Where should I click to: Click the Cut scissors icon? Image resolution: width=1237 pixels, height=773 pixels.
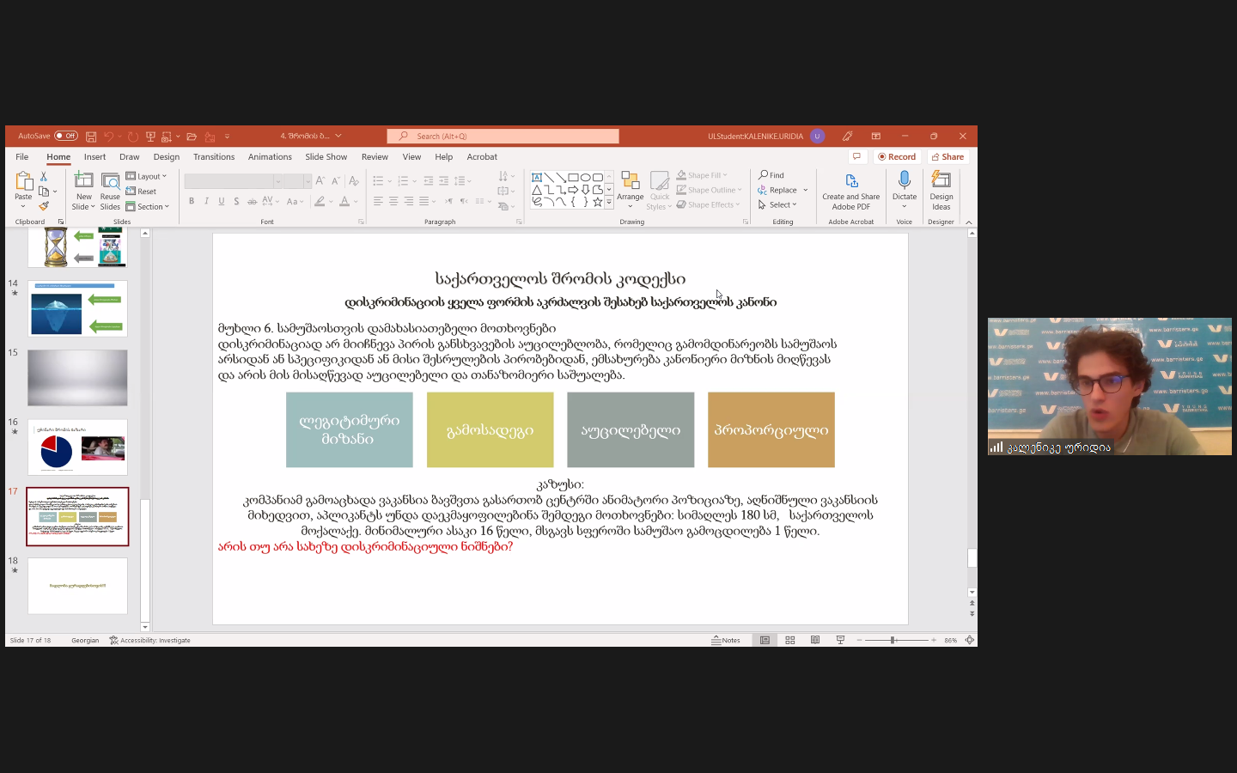pos(44,176)
